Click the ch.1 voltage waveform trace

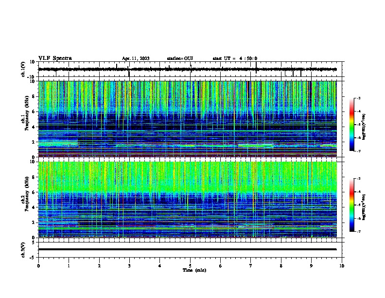point(188,69)
